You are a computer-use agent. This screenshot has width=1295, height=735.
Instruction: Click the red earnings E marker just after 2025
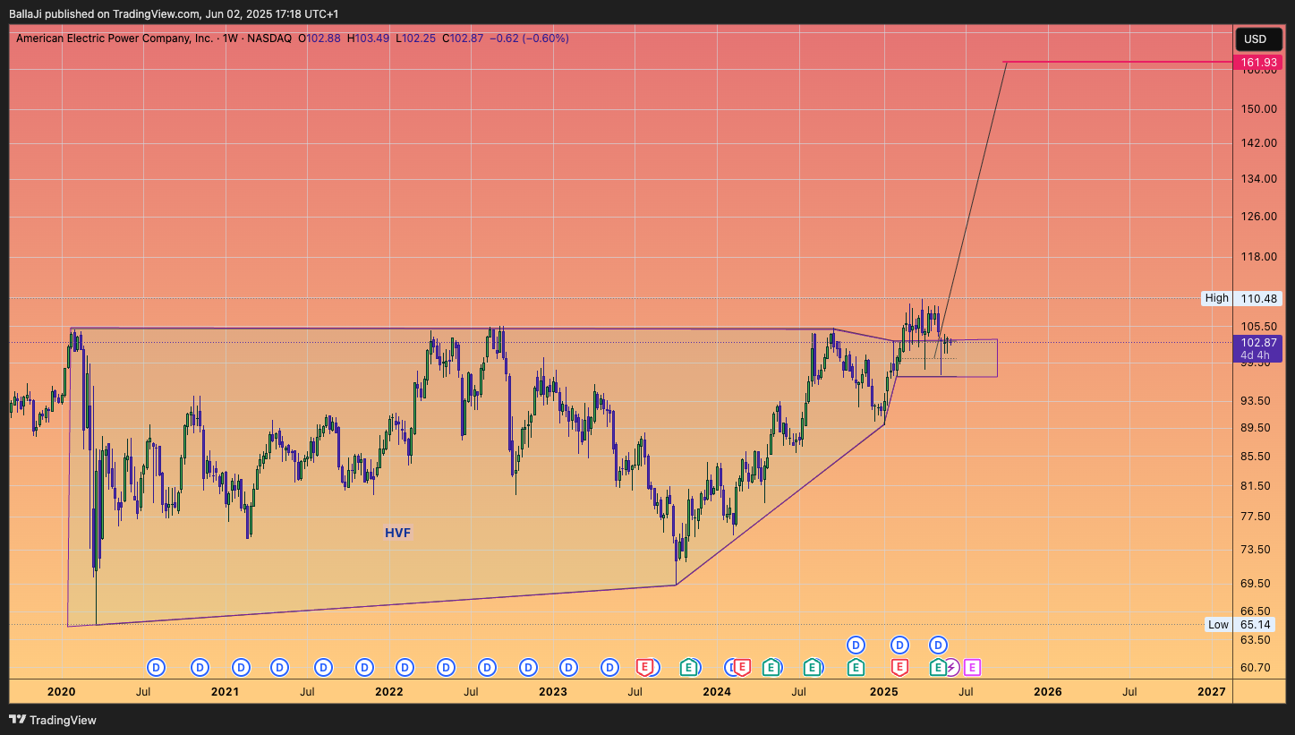(x=899, y=667)
